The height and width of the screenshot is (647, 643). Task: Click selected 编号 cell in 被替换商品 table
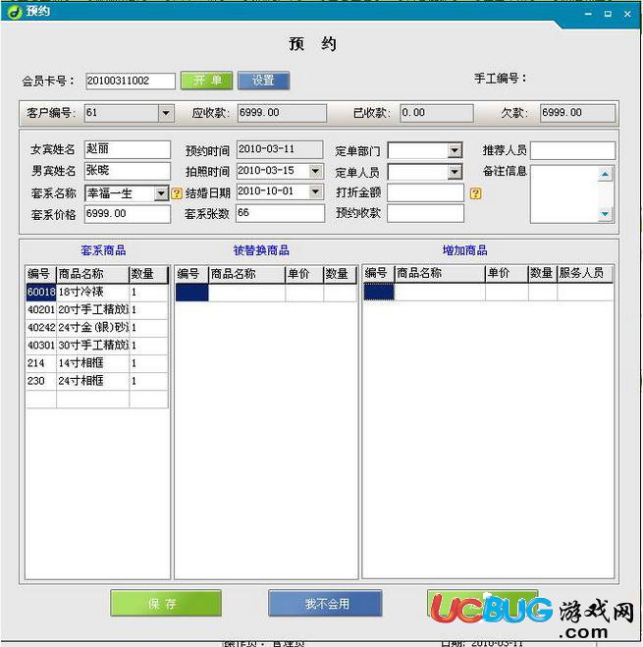click(x=191, y=293)
